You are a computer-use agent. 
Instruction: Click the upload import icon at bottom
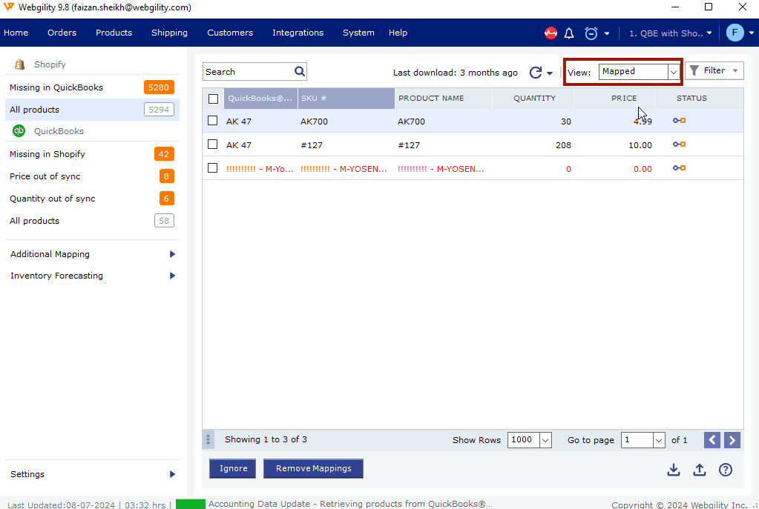699,470
